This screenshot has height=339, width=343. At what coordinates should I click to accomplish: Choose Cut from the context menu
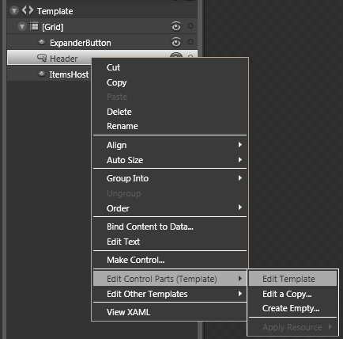tap(170, 67)
